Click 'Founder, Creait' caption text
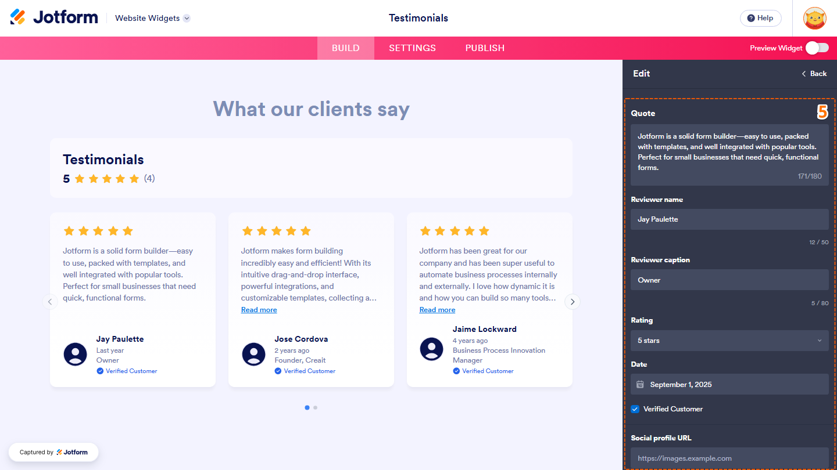Screen dimensions: 837x470 point(300,360)
